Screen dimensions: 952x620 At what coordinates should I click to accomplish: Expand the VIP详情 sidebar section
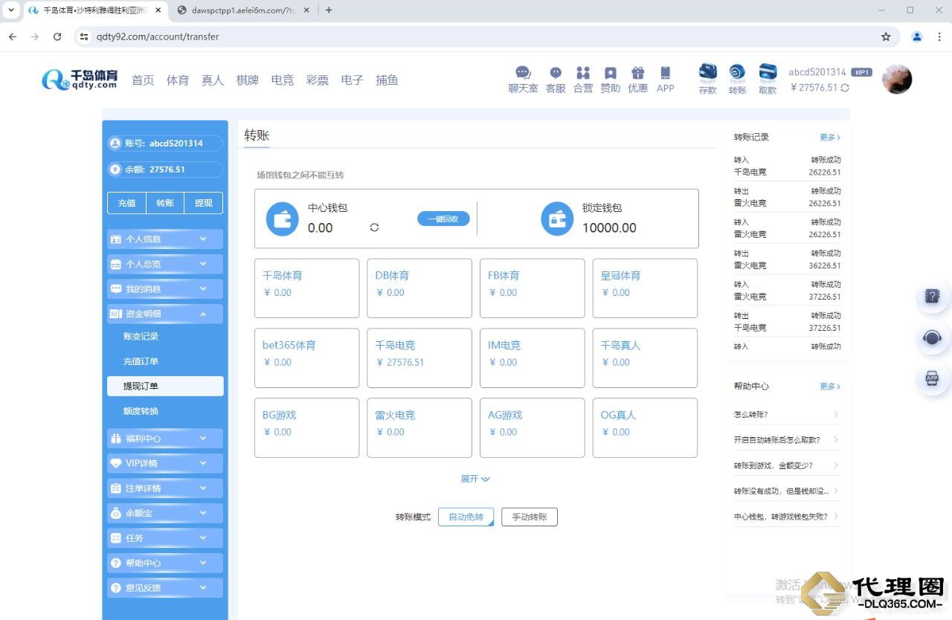coord(165,463)
